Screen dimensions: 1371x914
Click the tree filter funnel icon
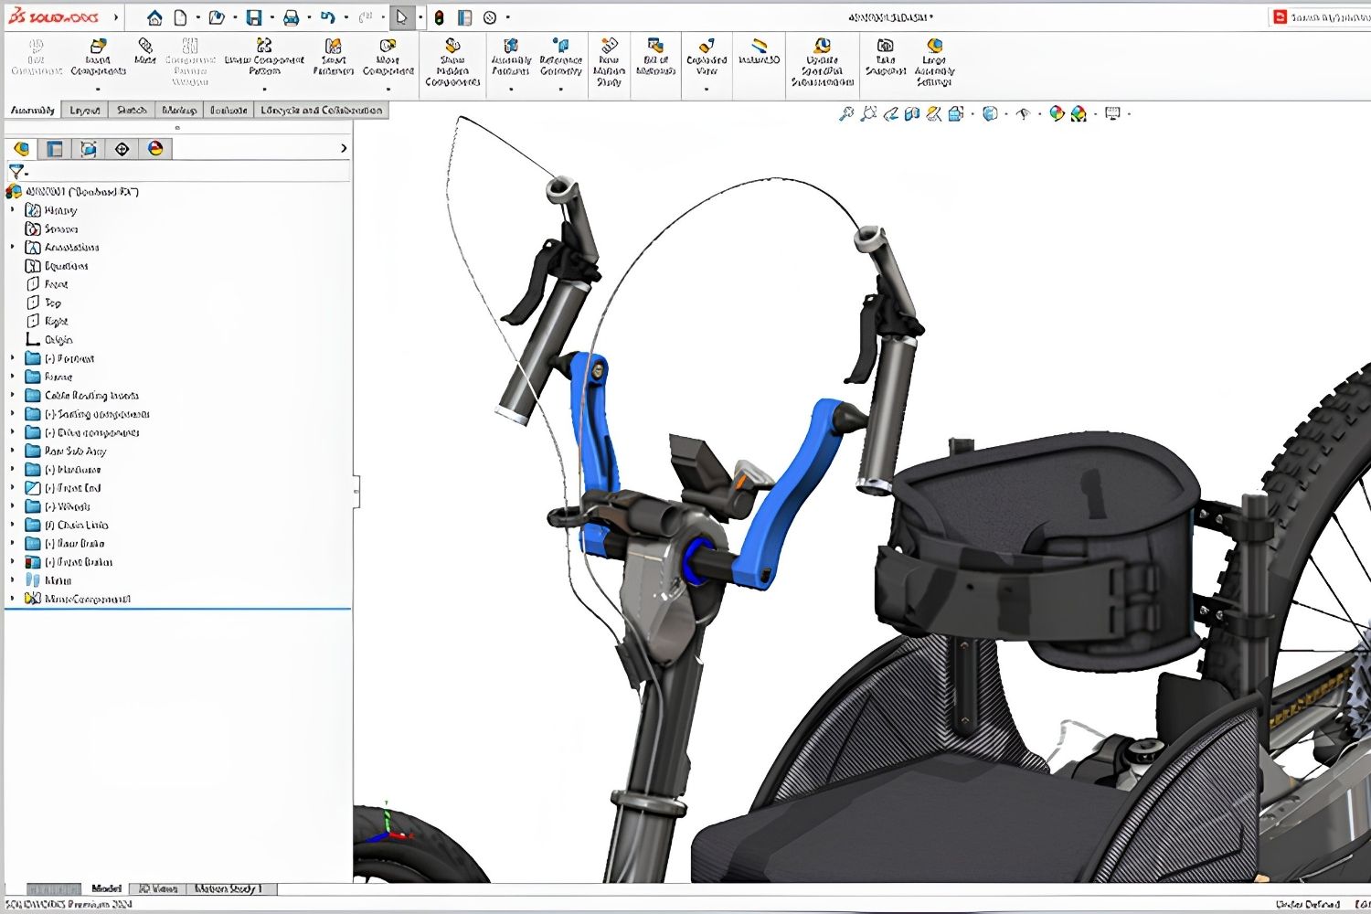pos(16,172)
